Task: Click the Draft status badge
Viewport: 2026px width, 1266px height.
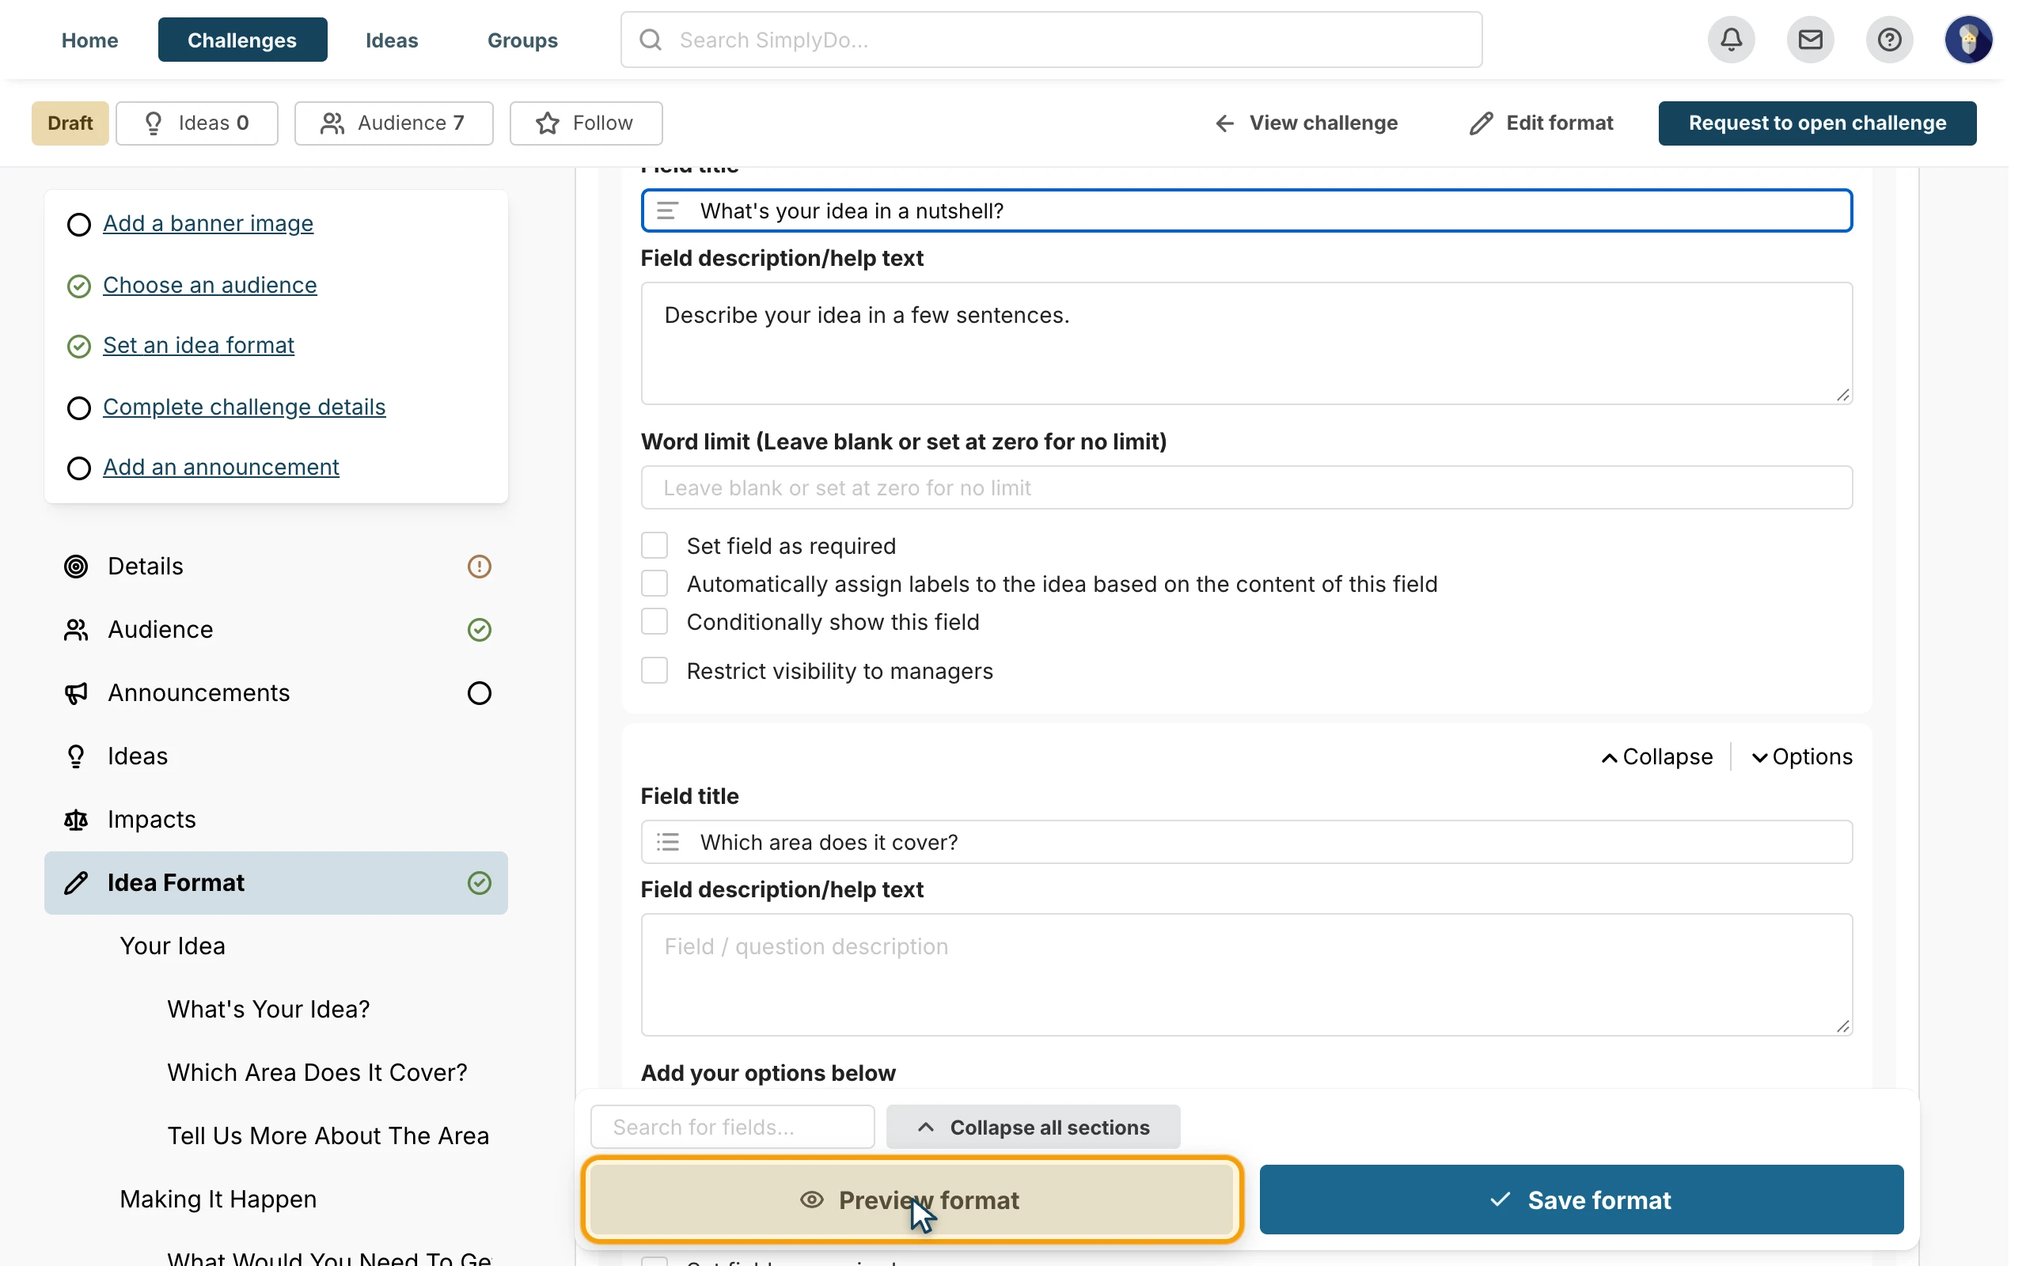Action: 70,123
